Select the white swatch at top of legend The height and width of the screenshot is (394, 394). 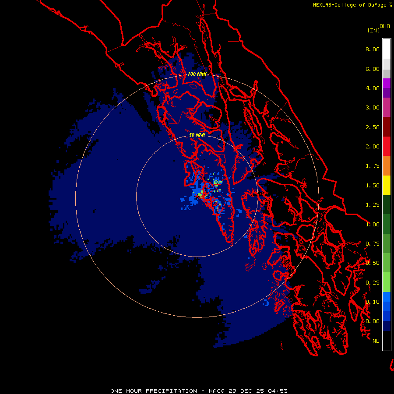[387, 49]
